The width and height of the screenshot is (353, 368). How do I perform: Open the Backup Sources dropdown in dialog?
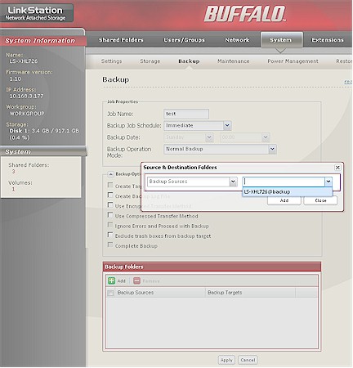coord(233,182)
